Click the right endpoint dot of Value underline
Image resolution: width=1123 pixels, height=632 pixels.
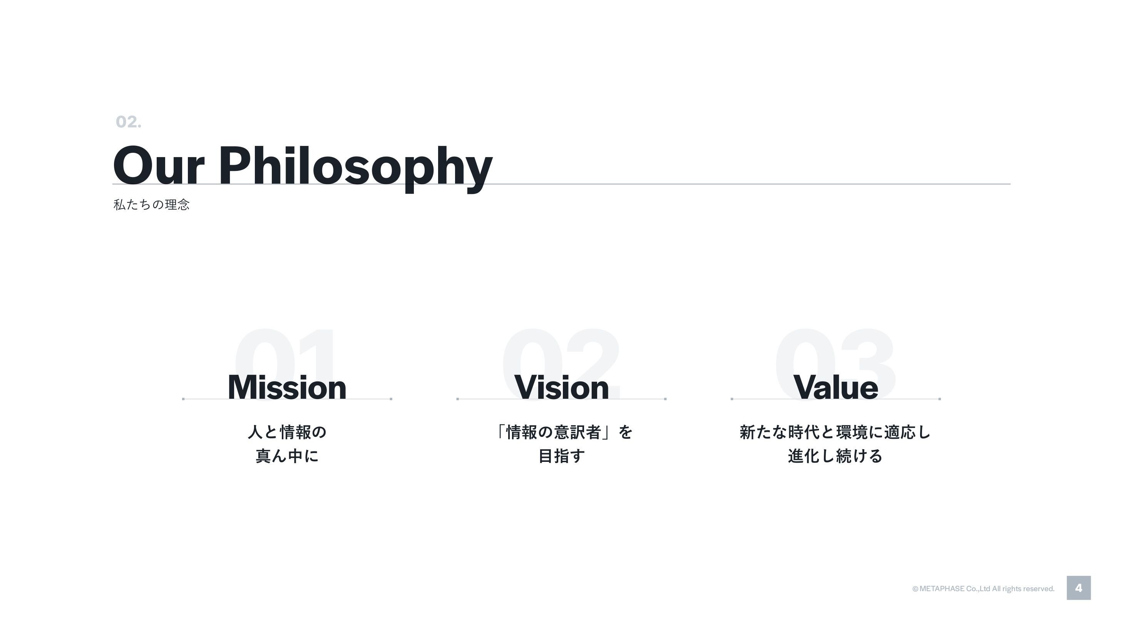click(939, 399)
